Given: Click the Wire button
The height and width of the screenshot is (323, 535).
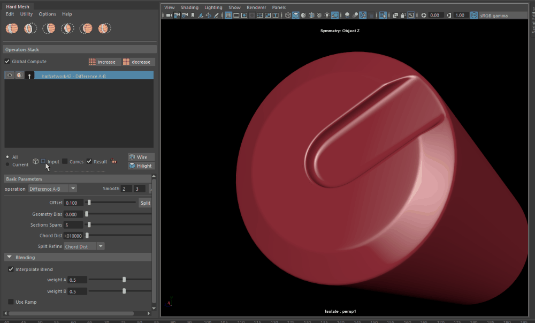Looking at the screenshot, I should 141,157.
